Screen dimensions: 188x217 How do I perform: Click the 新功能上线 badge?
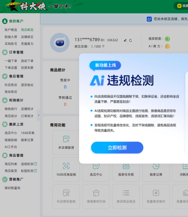pos(105,65)
